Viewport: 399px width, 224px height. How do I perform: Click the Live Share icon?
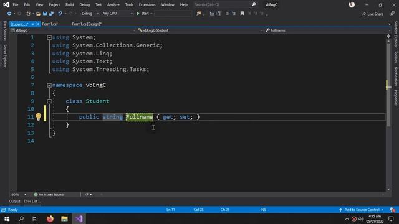363,14
